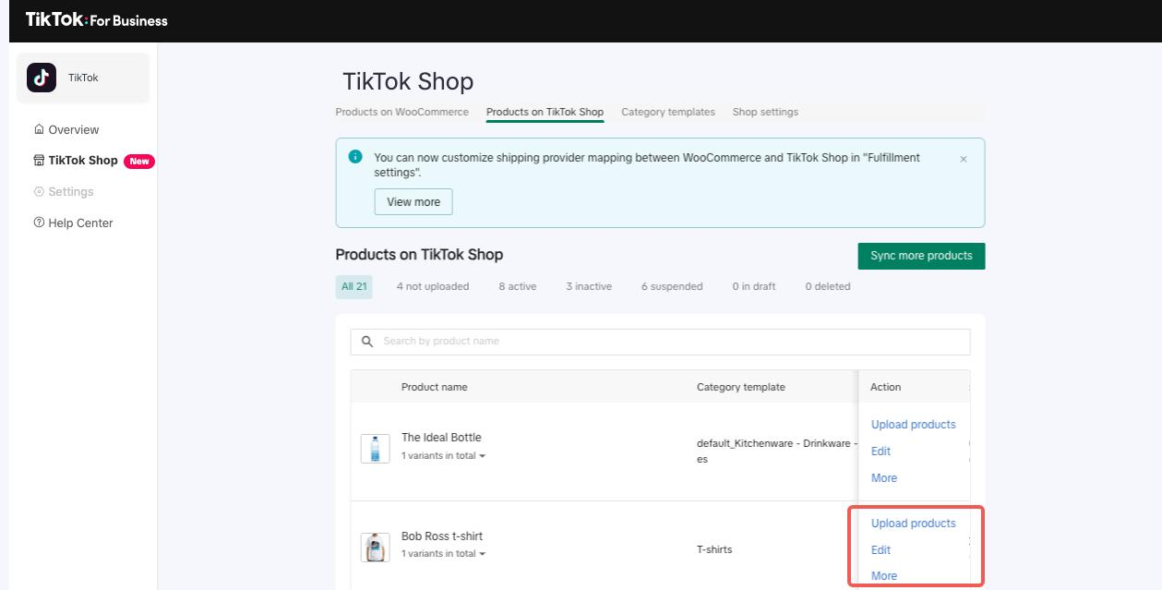The width and height of the screenshot is (1162, 590).
Task: Click the info icon in the notification banner
Action: point(355,157)
